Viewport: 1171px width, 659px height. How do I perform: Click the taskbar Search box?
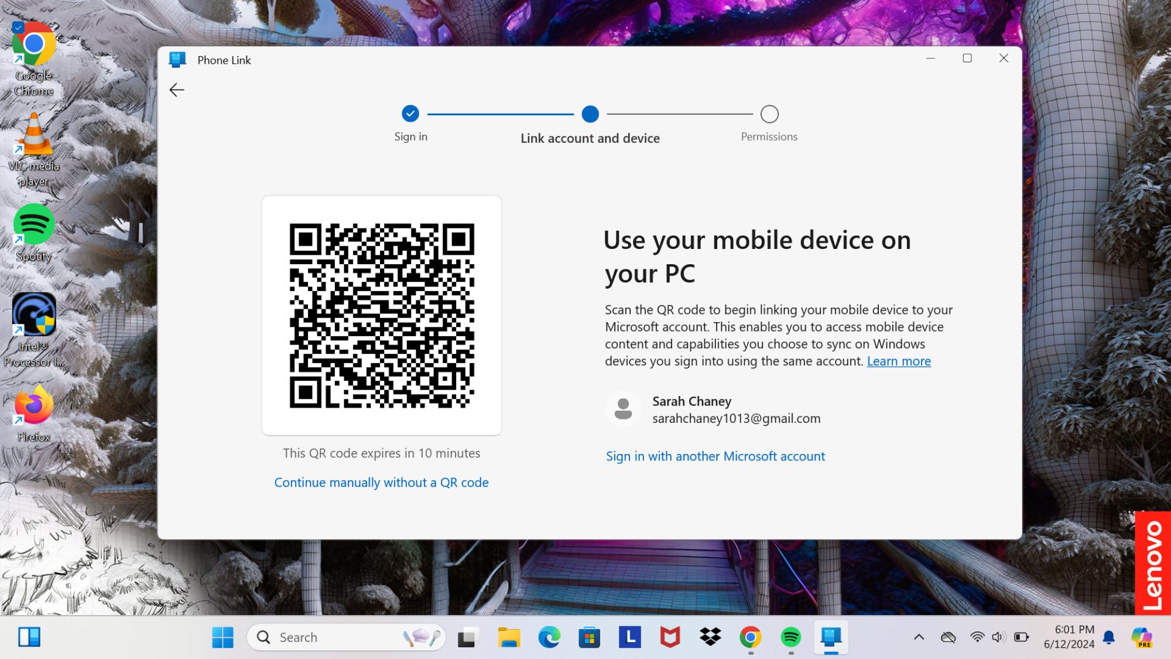(x=346, y=637)
